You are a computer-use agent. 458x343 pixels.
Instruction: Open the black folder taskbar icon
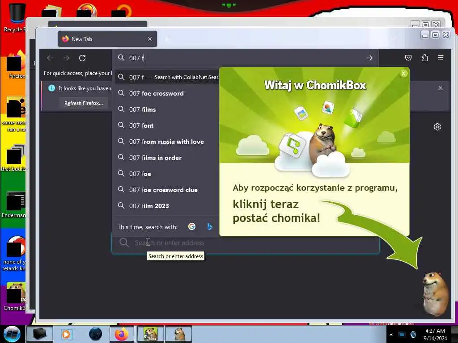pyautogui.click(x=39, y=334)
